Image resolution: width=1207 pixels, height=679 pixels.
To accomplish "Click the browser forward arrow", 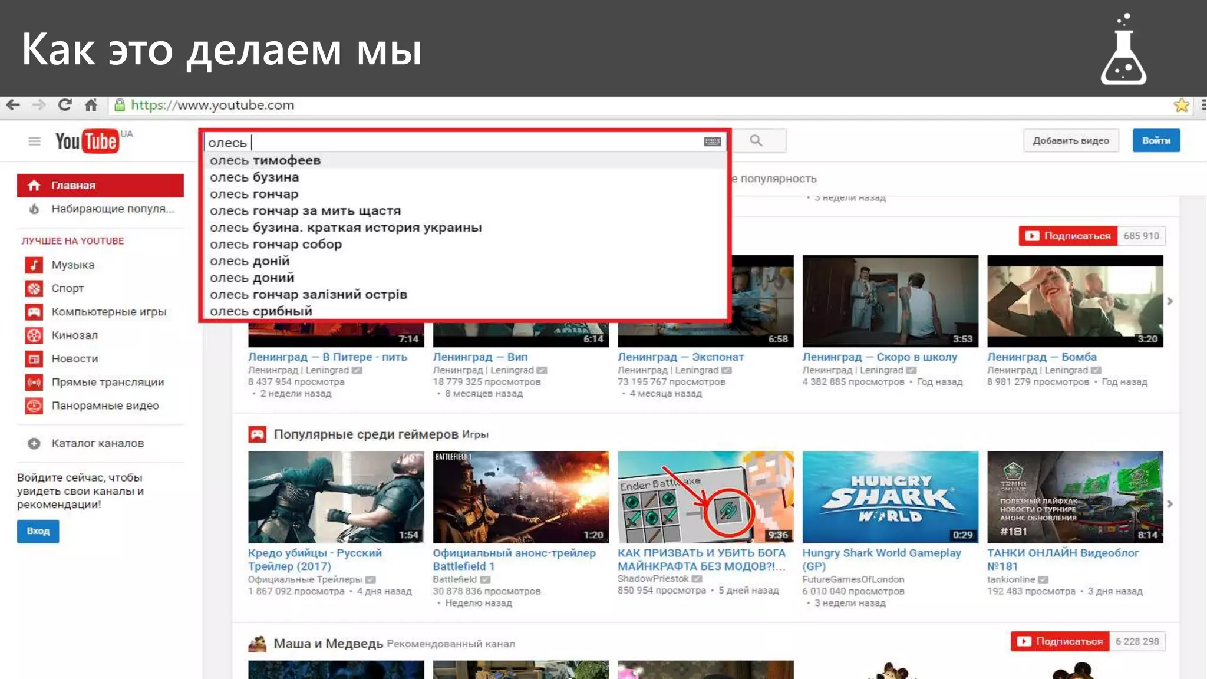I will (x=39, y=105).
